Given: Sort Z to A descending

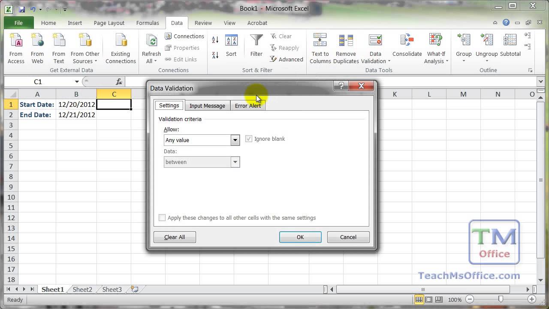Looking at the screenshot, I should (215, 55).
